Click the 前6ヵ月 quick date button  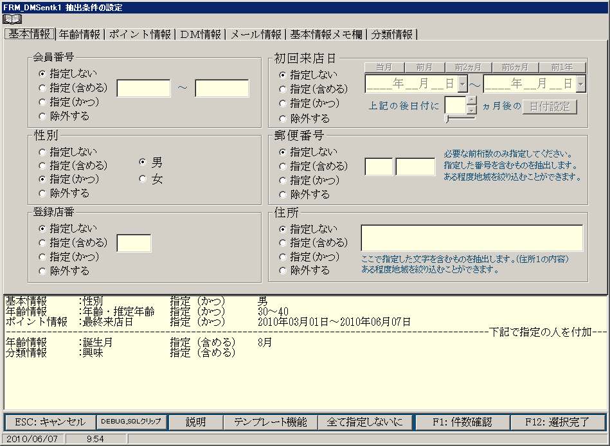click(x=515, y=67)
